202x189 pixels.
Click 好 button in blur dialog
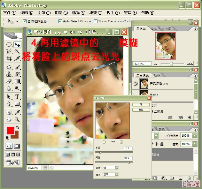tap(141, 104)
